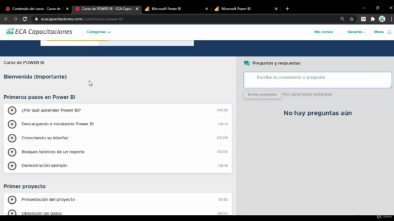The image size is (394, 221).
Task: Click the chat bubbles icon beside Preguntas y respuestas
Action: (247, 63)
